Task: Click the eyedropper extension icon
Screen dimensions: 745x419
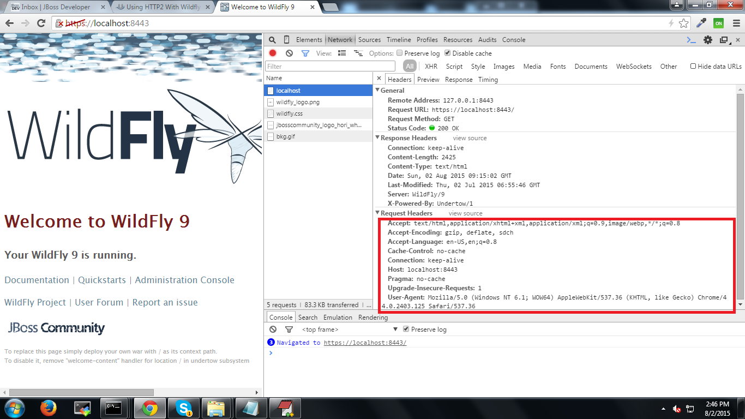Action: (702, 23)
